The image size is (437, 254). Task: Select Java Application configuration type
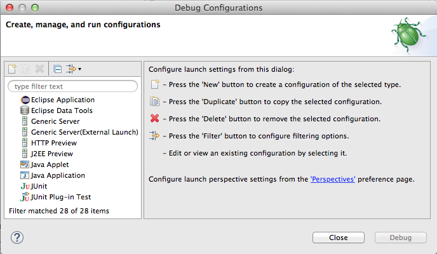tap(58, 175)
